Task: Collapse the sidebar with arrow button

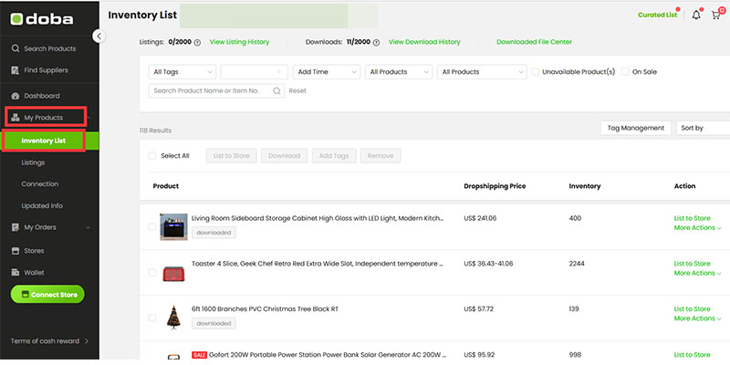Action: 99,36
